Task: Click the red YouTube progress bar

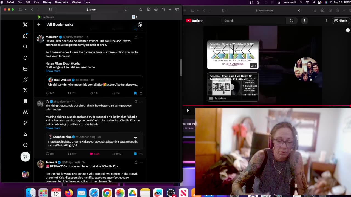Action: 267,106
